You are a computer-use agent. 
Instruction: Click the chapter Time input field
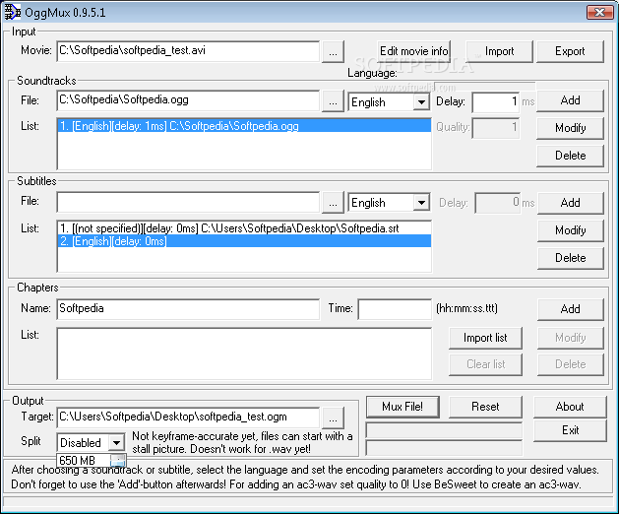(395, 309)
